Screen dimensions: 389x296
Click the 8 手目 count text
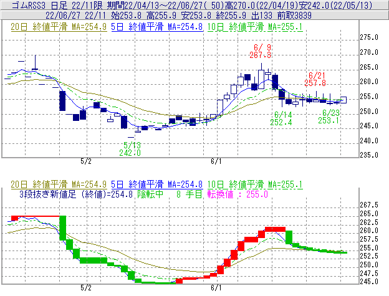tap(190, 194)
